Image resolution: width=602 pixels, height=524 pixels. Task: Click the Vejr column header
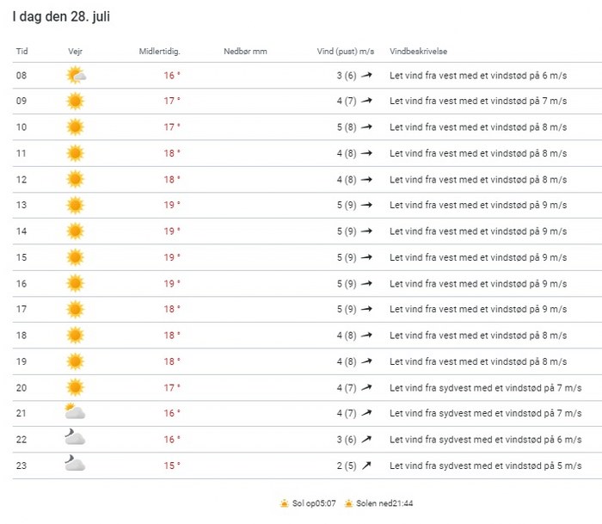click(75, 52)
